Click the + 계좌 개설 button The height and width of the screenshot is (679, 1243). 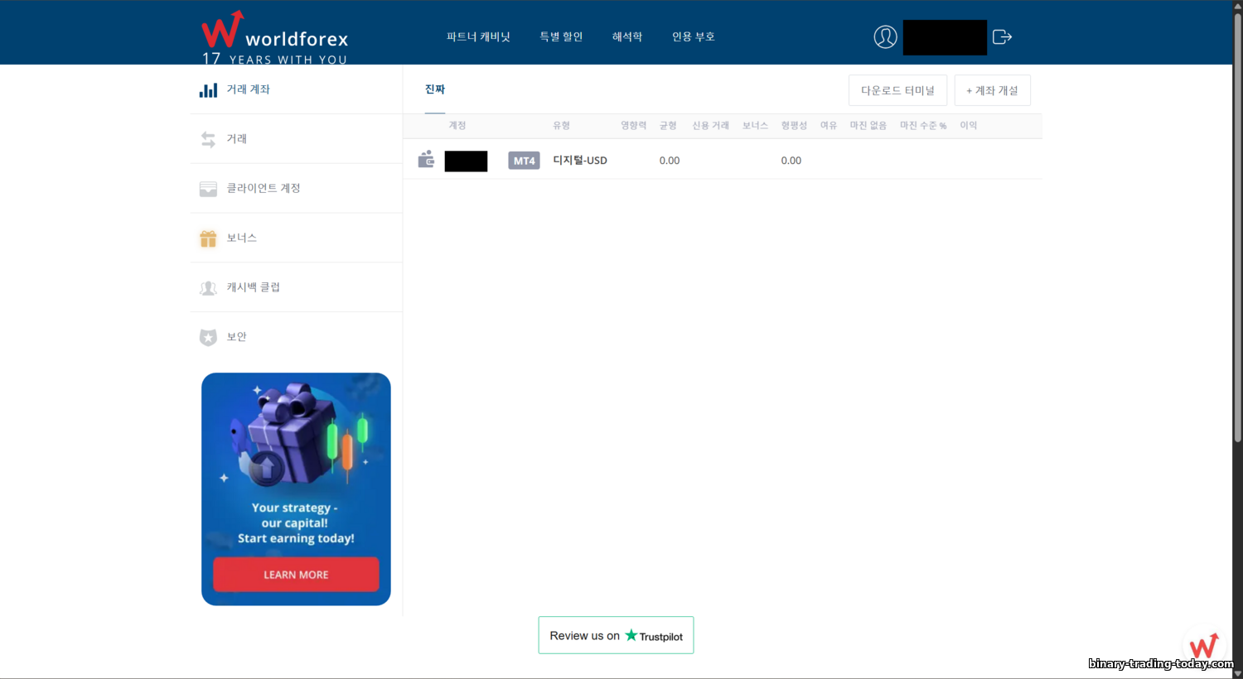(992, 90)
